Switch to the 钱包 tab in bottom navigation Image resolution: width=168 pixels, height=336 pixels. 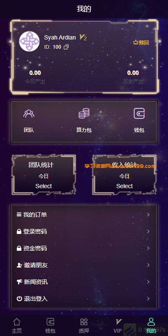coord(50,325)
